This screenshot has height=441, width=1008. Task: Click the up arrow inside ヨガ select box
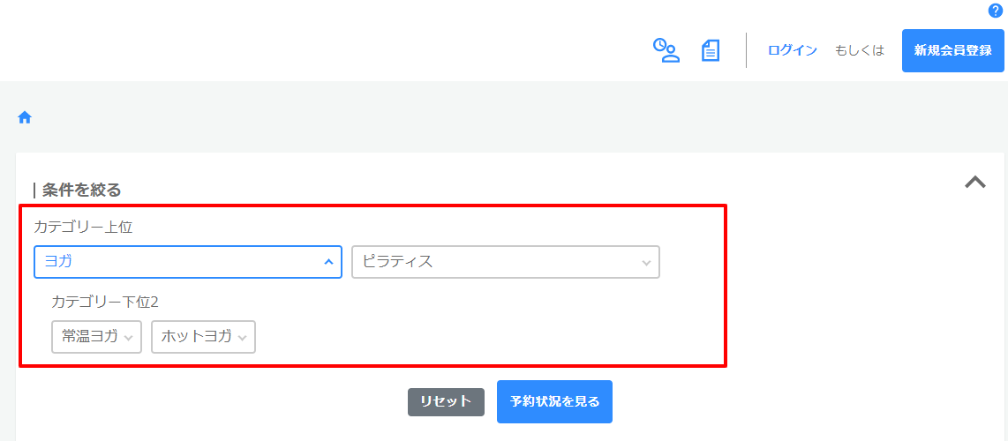(x=328, y=262)
